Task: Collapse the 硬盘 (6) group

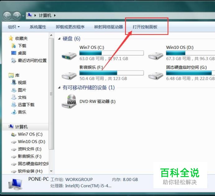Action: (x=59, y=39)
